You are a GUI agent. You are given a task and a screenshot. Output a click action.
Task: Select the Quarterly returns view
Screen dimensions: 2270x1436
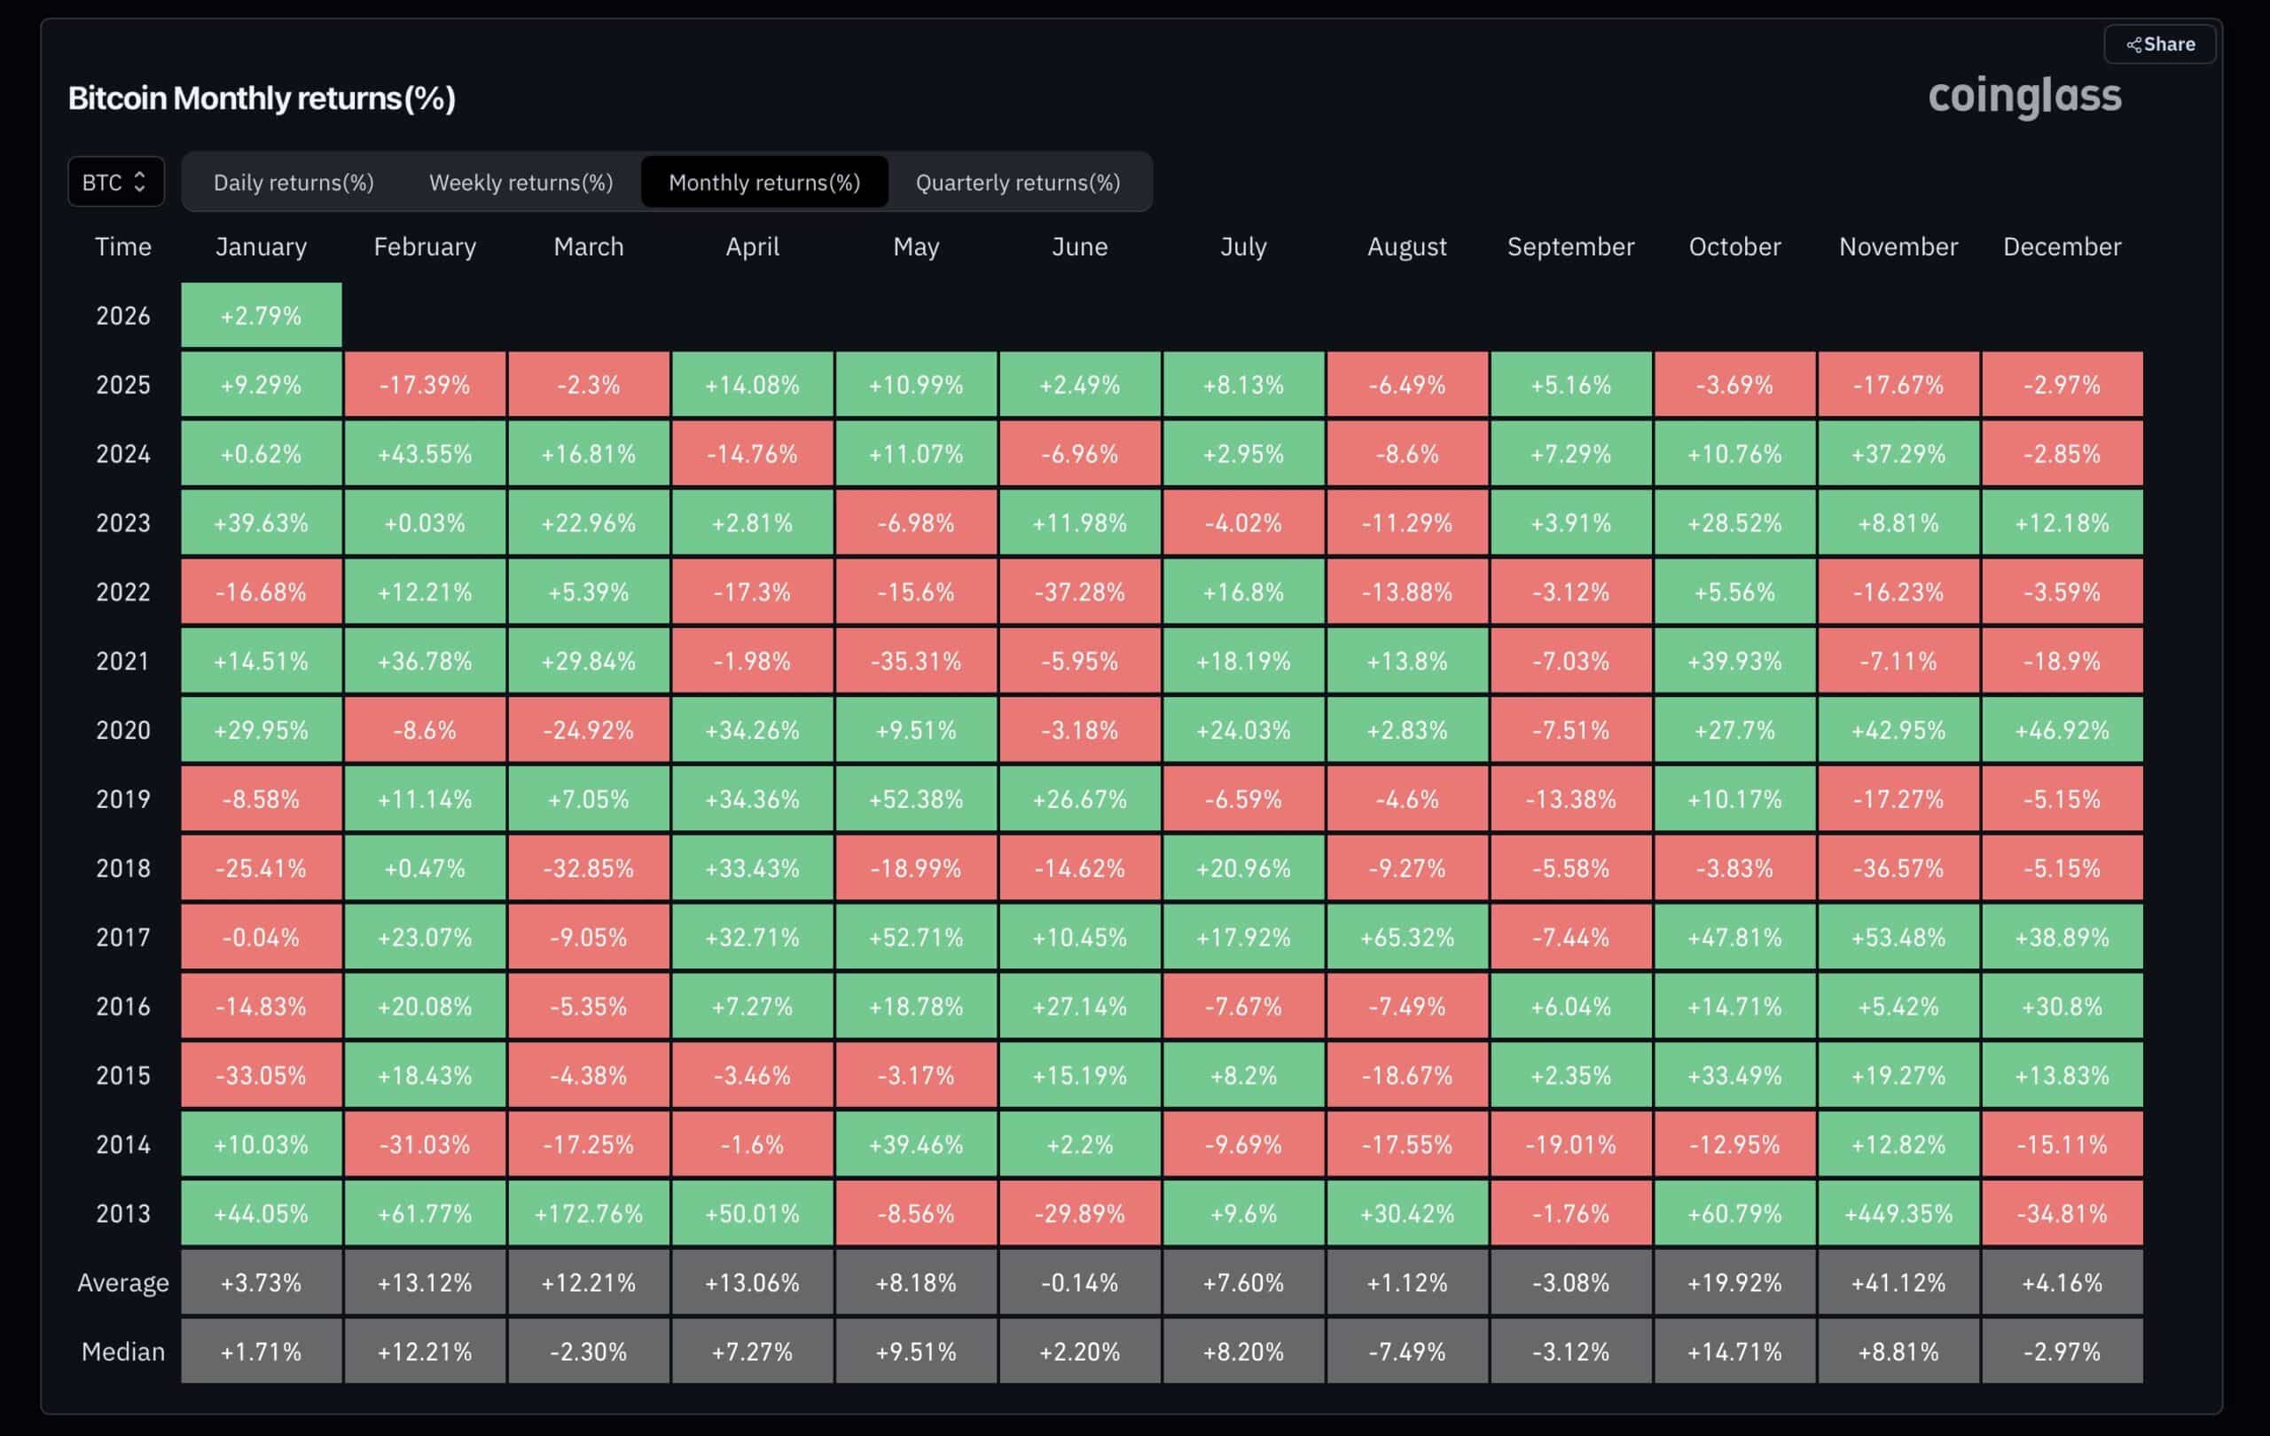click(x=1018, y=182)
